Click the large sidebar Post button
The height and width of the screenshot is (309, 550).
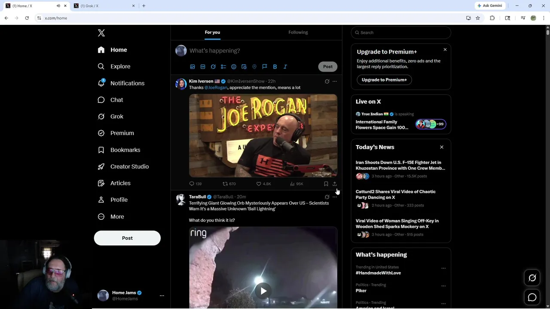pyautogui.click(x=127, y=238)
